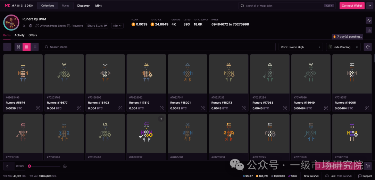Click the Search all of Magic Eden box

287,6
